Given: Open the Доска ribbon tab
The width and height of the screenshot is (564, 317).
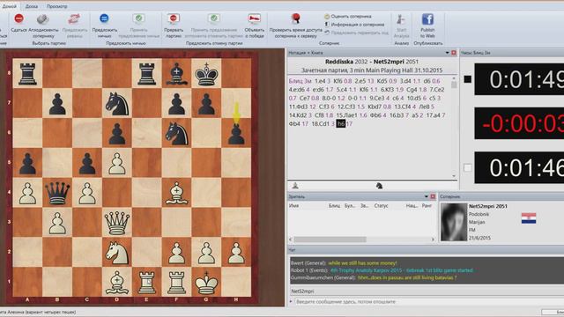Looking at the screenshot, I should [x=32, y=6].
